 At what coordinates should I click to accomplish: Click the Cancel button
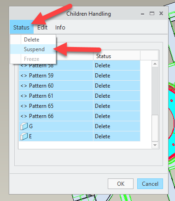[x=150, y=183]
